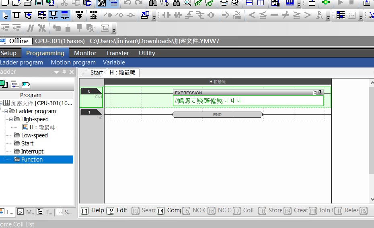
Task: Click the Open folder icon
Action: coord(16,3)
